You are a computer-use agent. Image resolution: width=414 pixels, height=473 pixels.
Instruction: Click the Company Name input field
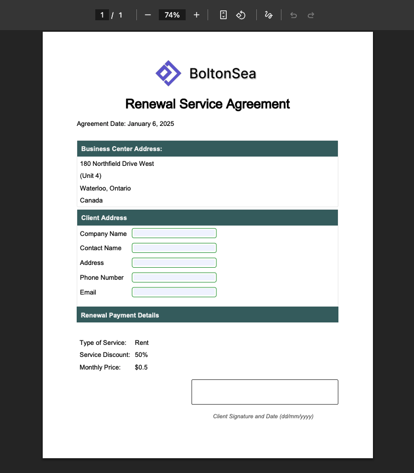[x=174, y=233]
